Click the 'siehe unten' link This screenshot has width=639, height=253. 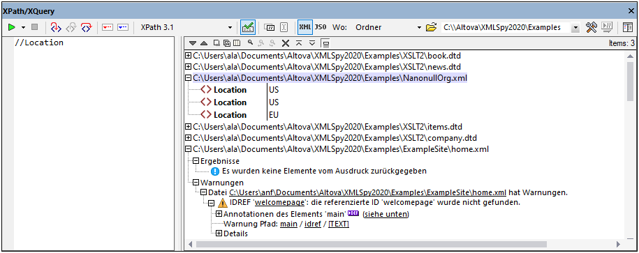click(385, 214)
